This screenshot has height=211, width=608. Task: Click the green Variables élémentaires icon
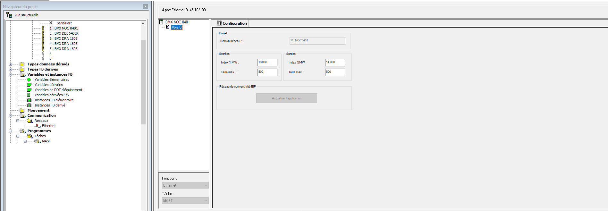coord(29,80)
